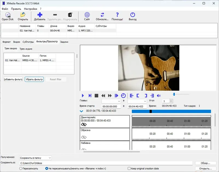Toggle the Деинтерлейс eye visibility icon
Viewport: 219px width, 172px height.
coord(84,124)
